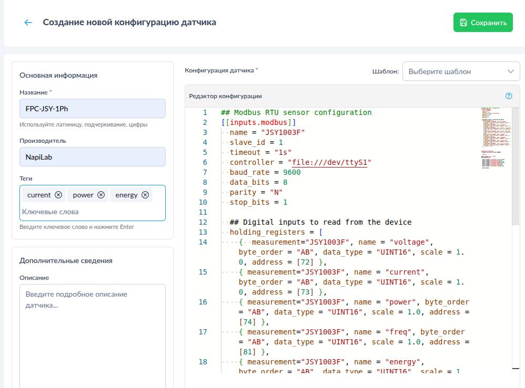The height and width of the screenshot is (388, 525).
Task: Open the Выберите шаблон template dropdown
Action: coord(460,71)
